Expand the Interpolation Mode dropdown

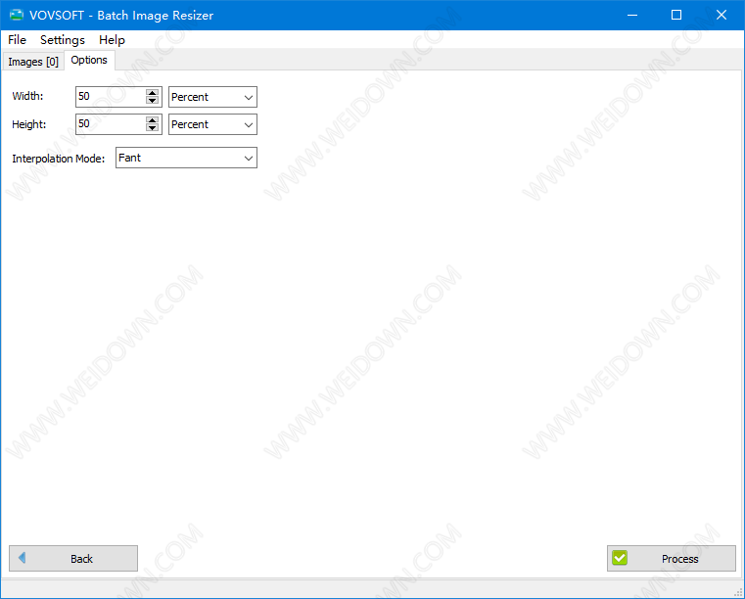[x=186, y=158]
